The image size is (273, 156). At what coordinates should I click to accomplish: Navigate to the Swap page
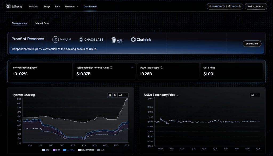[47, 6]
